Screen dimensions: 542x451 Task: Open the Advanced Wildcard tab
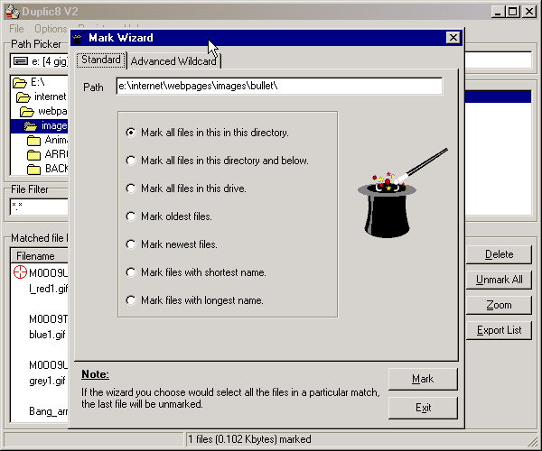[x=173, y=61]
